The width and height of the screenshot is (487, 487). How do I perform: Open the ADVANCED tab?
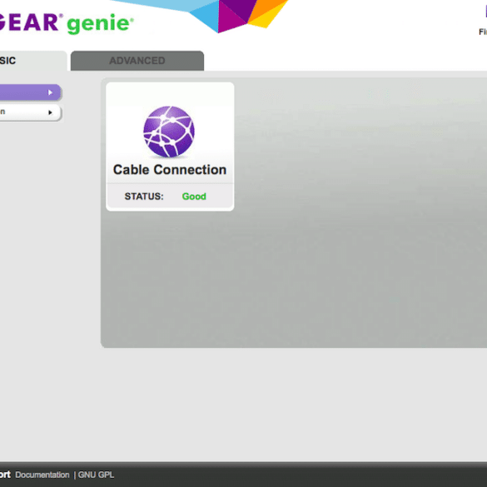137,61
